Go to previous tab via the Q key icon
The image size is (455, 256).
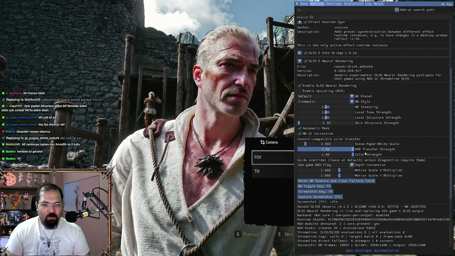pos(238,234)
